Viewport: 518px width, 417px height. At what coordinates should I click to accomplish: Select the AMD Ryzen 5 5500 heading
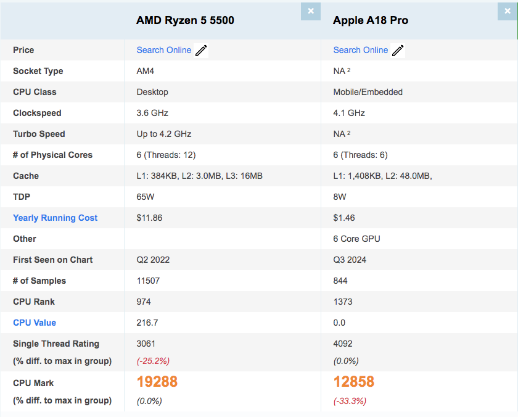point(185,20)
